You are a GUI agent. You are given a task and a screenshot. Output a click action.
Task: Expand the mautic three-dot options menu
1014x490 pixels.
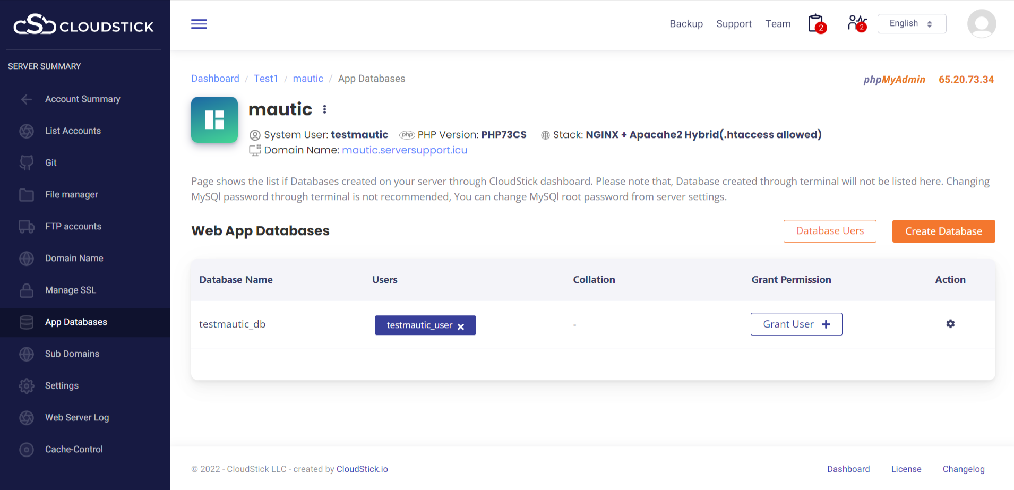click(x=324, y=109)
